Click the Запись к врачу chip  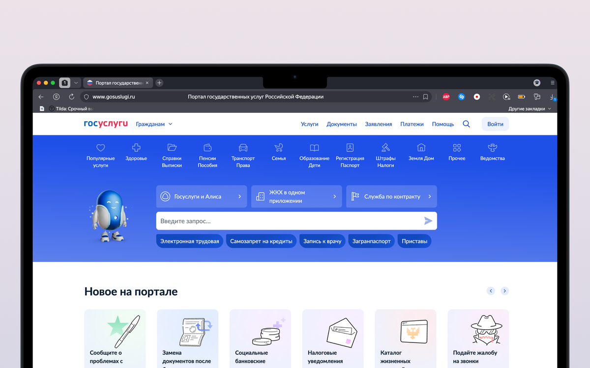[323, 241]
